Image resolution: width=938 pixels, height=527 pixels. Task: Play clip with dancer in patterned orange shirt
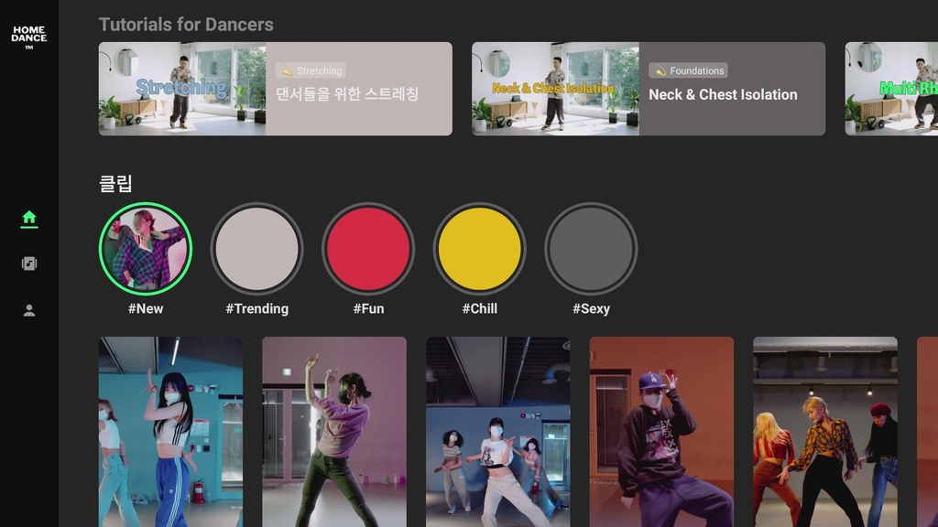pyautogui.click(x=824, y=432)
